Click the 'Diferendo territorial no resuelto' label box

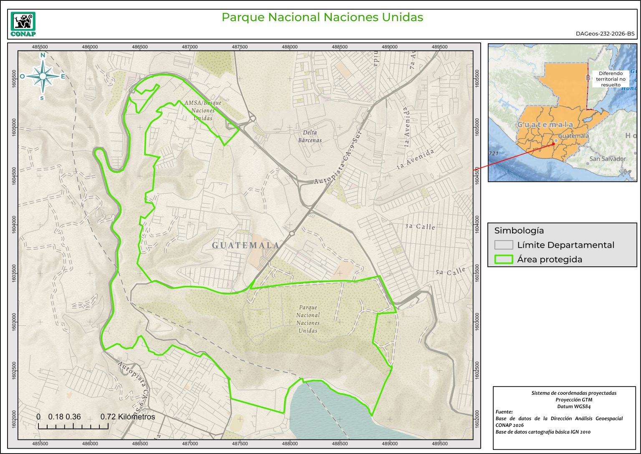pyautogui.click(x=611, y=79)
